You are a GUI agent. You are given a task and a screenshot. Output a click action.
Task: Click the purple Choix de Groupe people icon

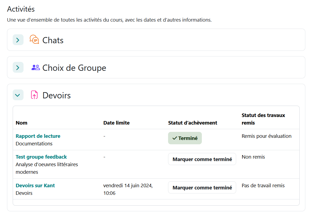pyautogui.click(x=35, y=68)
